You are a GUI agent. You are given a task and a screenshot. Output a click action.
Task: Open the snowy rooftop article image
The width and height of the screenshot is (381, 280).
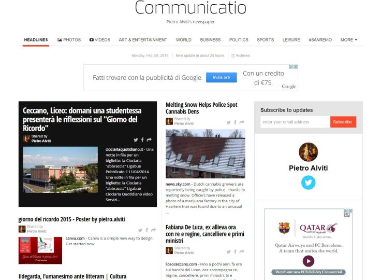(x=205, y=153)
